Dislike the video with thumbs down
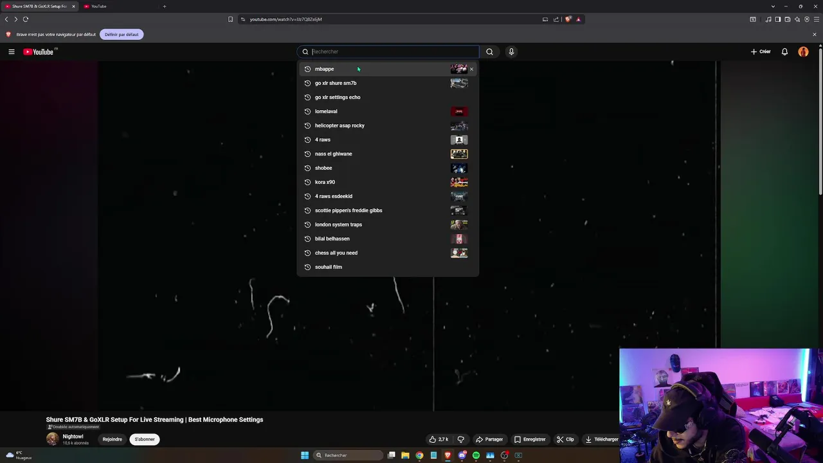 point(460,439)
